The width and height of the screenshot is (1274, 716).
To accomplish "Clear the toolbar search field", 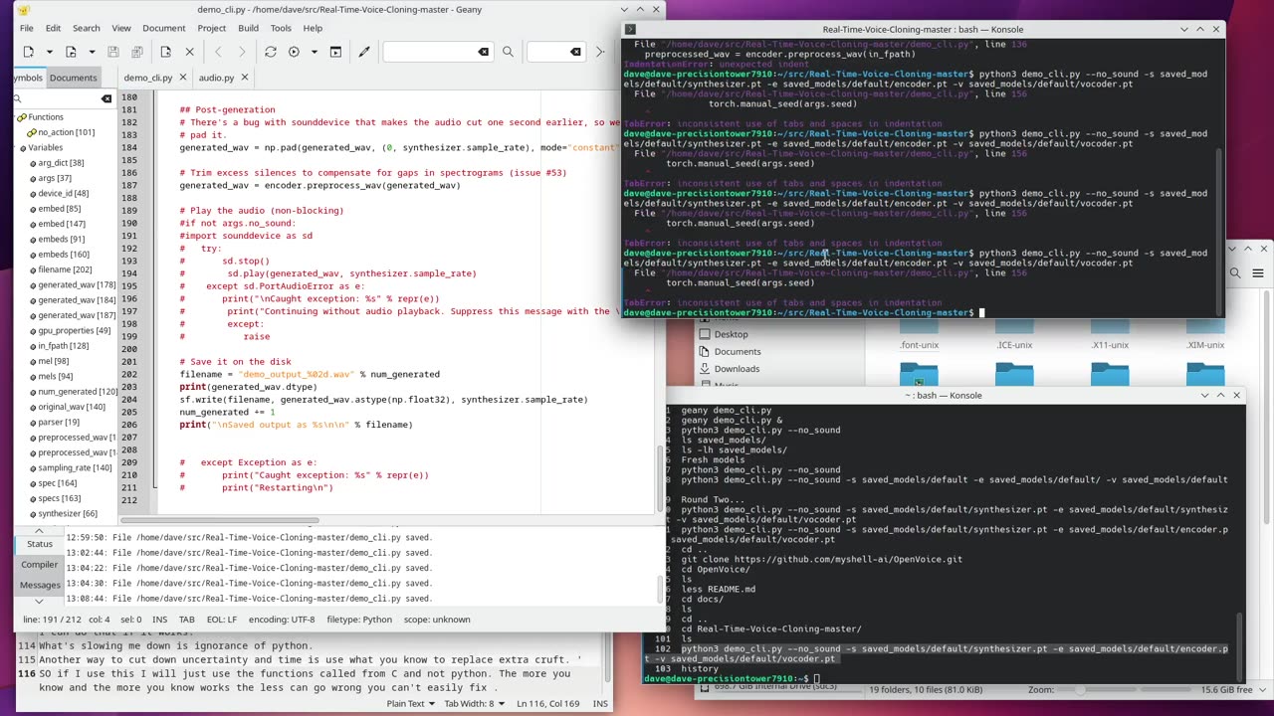I will click(x=483, y=52).
